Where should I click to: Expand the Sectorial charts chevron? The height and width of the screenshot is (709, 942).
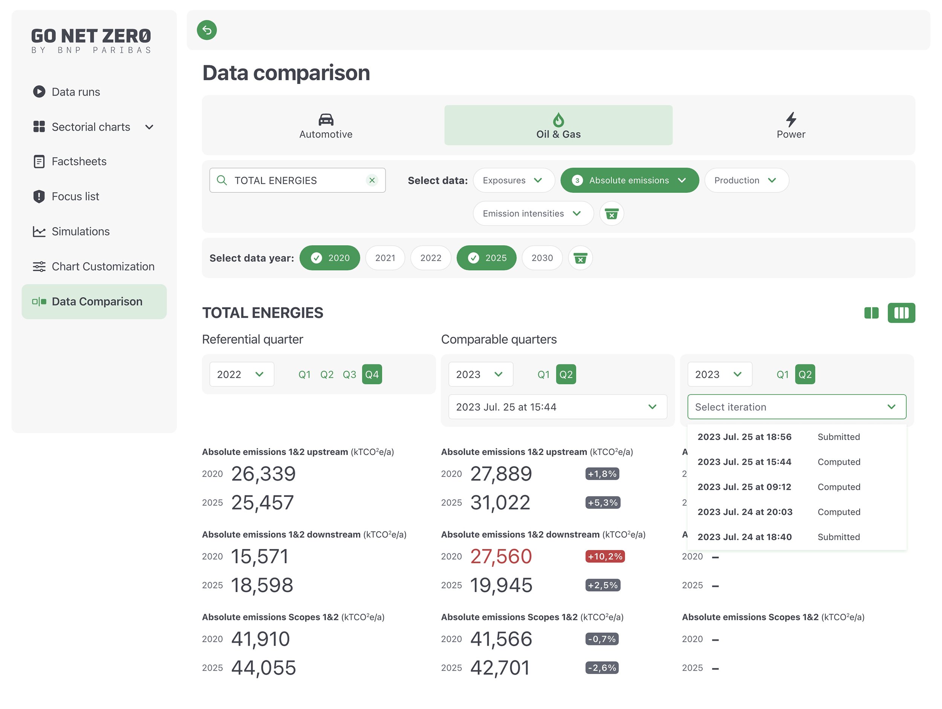pyautogui.click(x=149, y=127)
